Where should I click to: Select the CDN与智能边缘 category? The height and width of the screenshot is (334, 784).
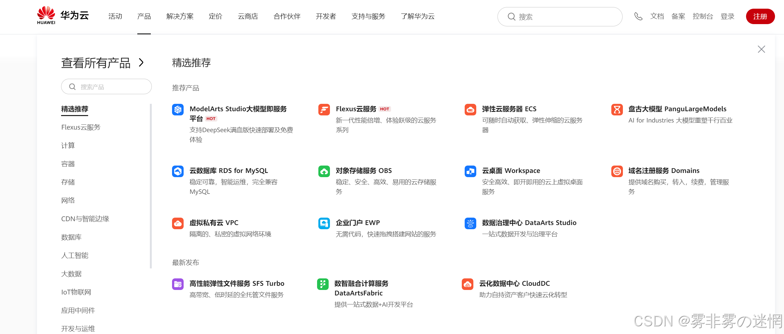tap(85, 219)
